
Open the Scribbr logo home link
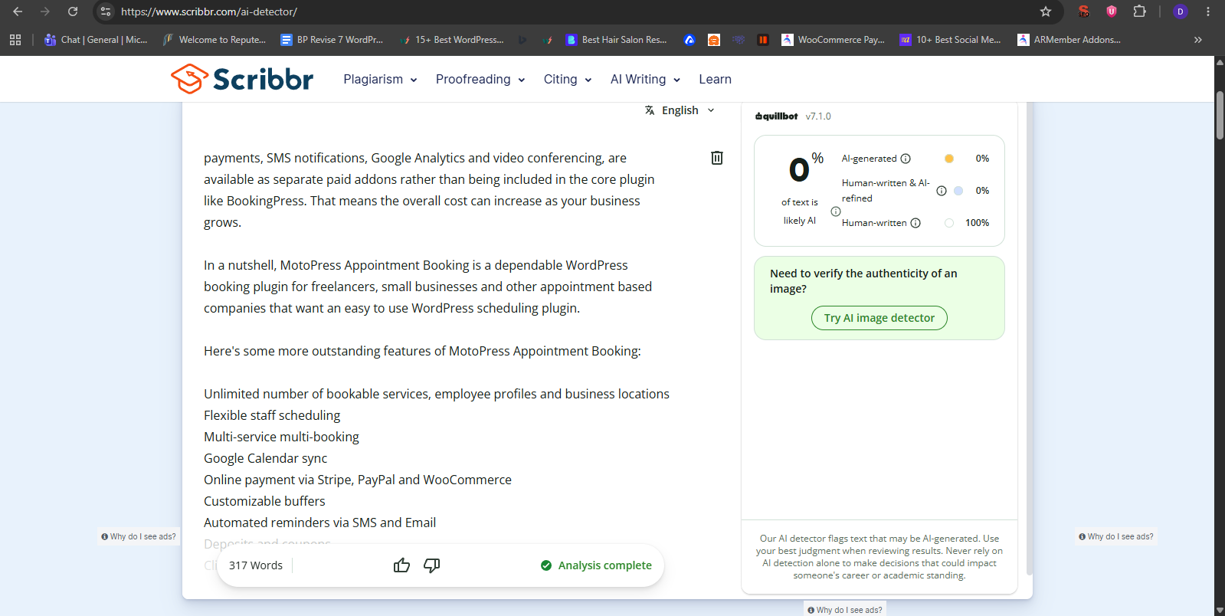(x=242, y=79)
